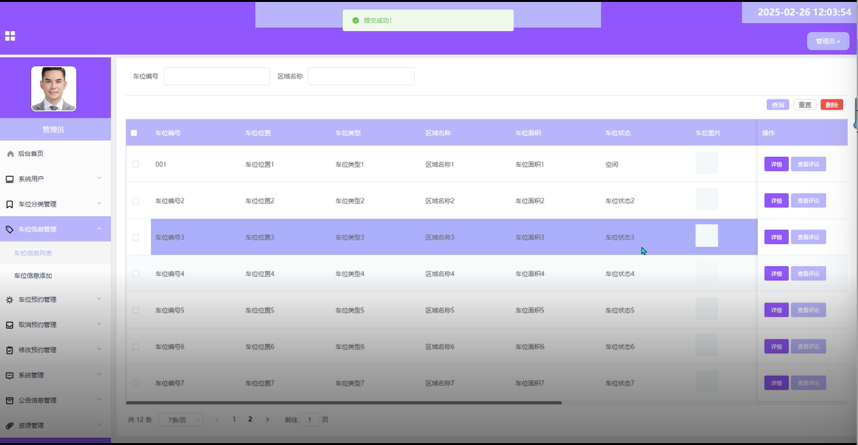The width and height of the screenshot is (858, 445).
Task: Click 详情 button for row 001
Action: pyautogui.click(x=776, y=164)
